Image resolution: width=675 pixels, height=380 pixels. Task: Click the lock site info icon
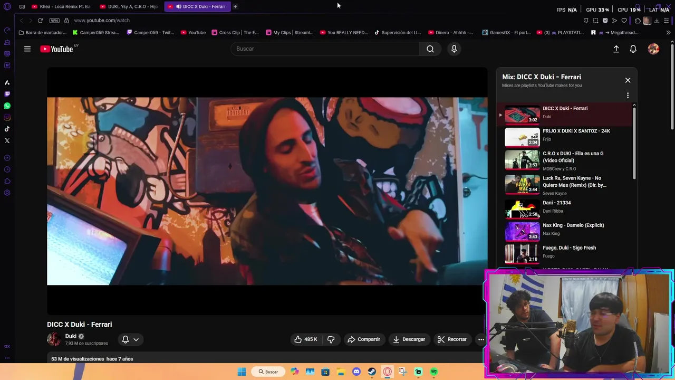[x=66, y=21]
